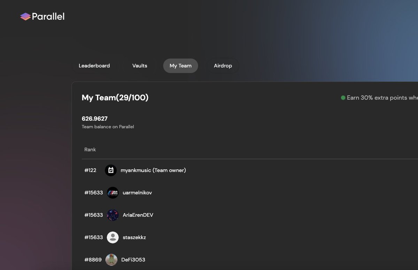Select myankmusic (Team owner) name

153,170
